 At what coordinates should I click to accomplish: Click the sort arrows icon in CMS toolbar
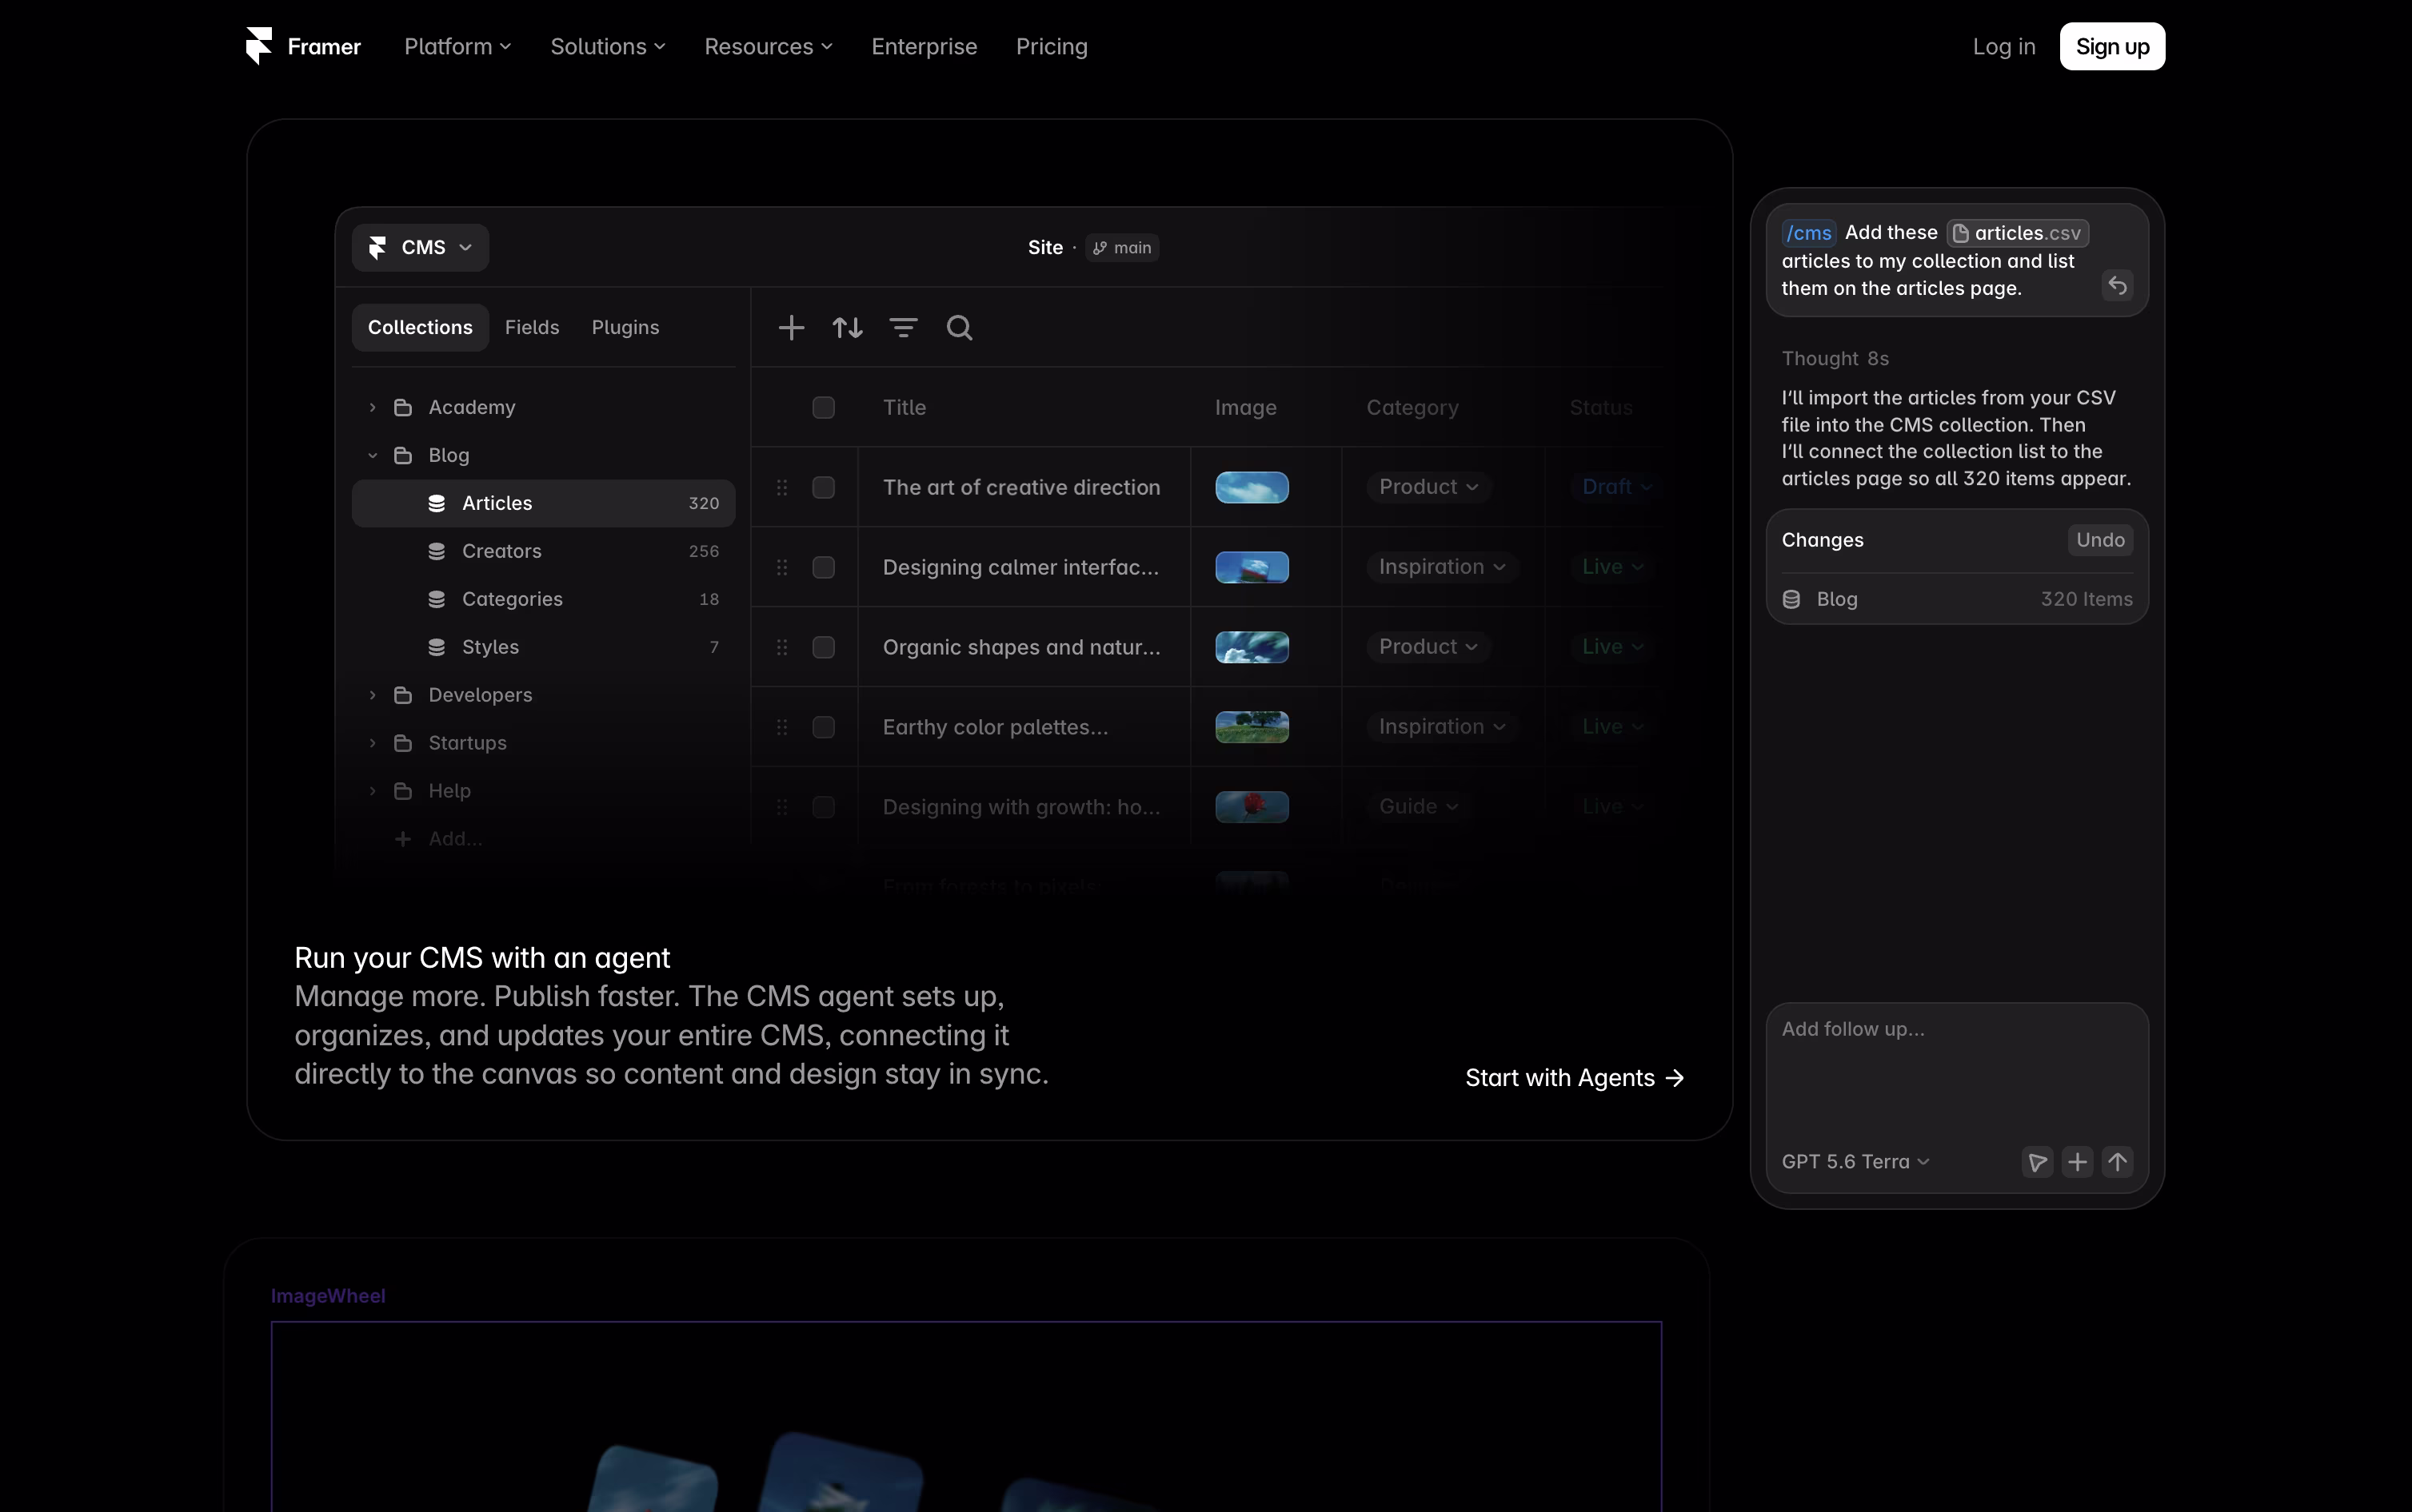pyautogui.click(x=848, y=327)
